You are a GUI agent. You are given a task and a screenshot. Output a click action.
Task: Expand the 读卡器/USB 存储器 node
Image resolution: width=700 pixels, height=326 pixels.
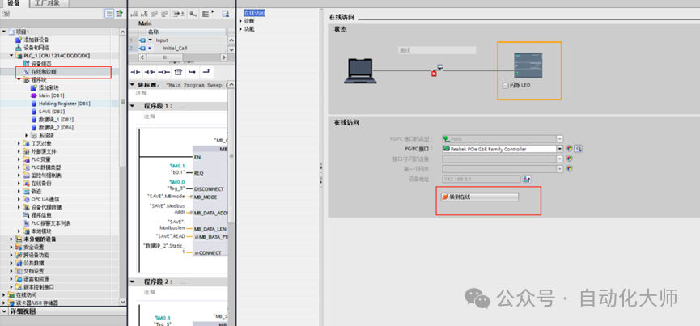tap(4, 303)
